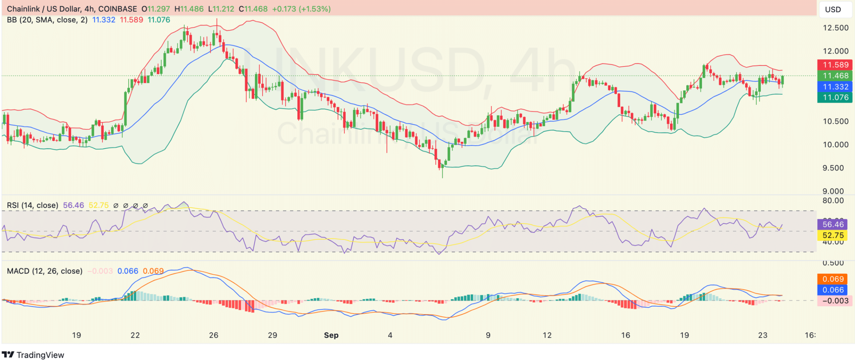
Task: Click the 23 date label on time axis
Action: coord(763,335)
